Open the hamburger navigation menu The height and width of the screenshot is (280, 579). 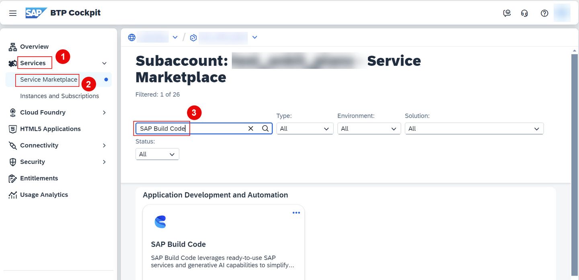pos(13,13)
